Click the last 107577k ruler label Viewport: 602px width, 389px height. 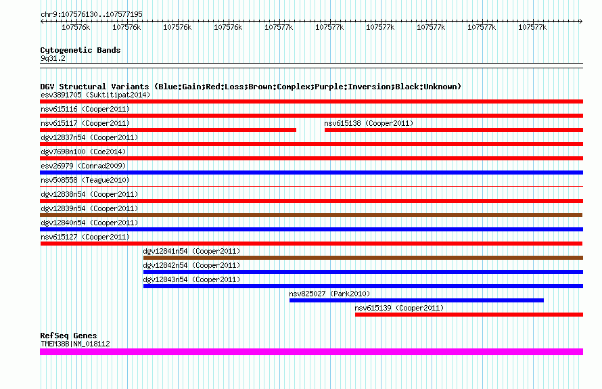pos(532,27)
